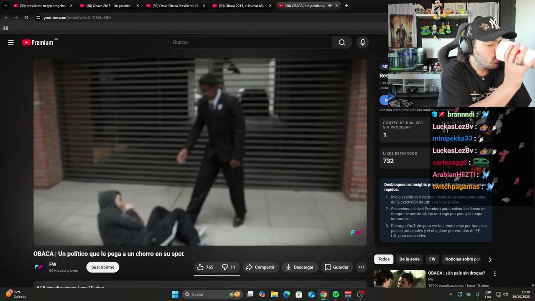This screenshot has width=535, height=301.
Task: Dislike the video showing 11 dislikes
Action: point(228,267)
